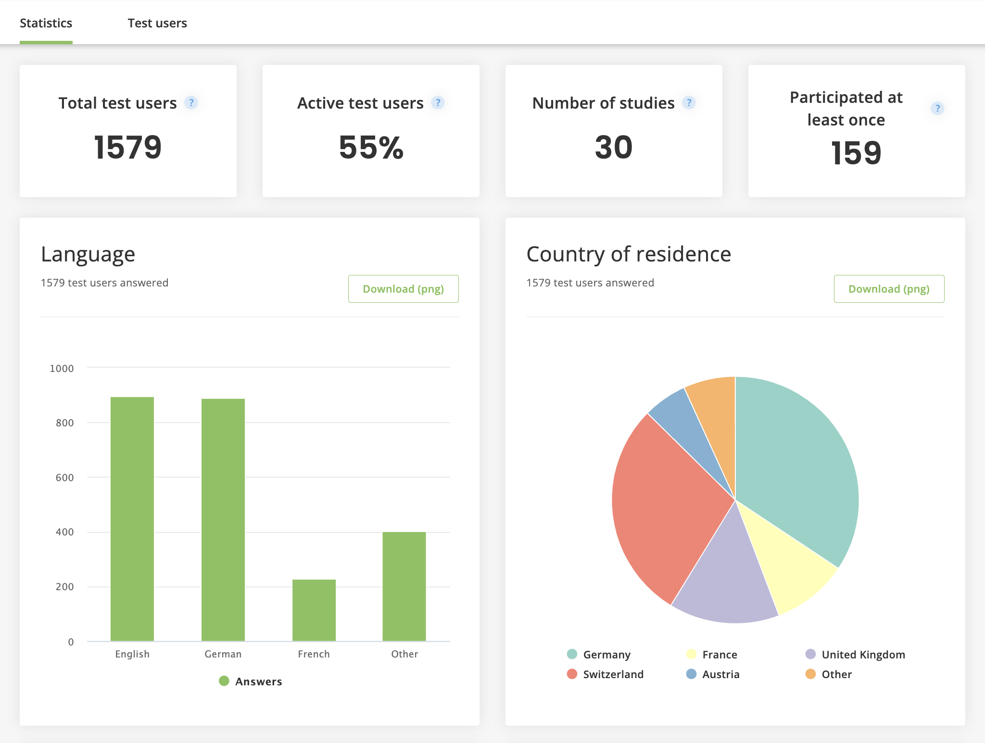Screen dimensions: 985x743
Task: Download the Language chart as png
Action: 403,289
